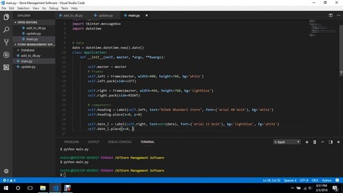The width and height of the screenshot is (343, 193).
Task: Switch to the update.py editor tab
Action: (x=106, y=16)
